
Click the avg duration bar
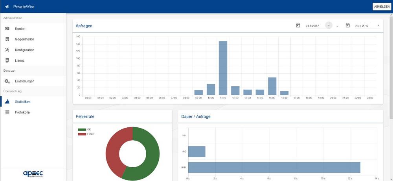tap(197, 152)
